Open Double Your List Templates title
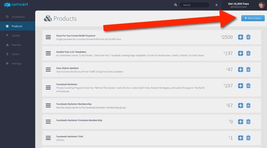The height and width of the screenshot is (148, 267). (71, 52)
